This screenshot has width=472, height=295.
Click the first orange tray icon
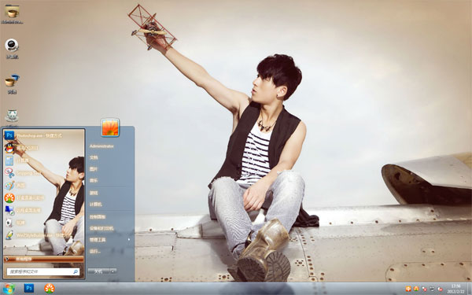coord(408,289)
